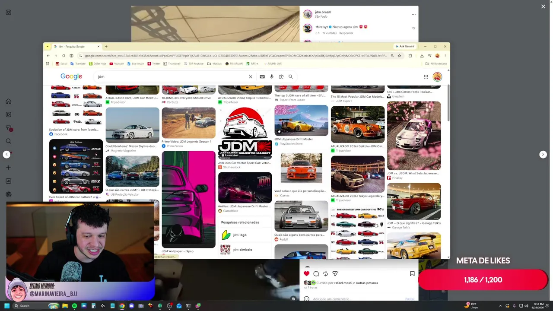This screenshot has width=553, height=311.
Task: Open Chrome downloads
Action: [x=422, y=56]
